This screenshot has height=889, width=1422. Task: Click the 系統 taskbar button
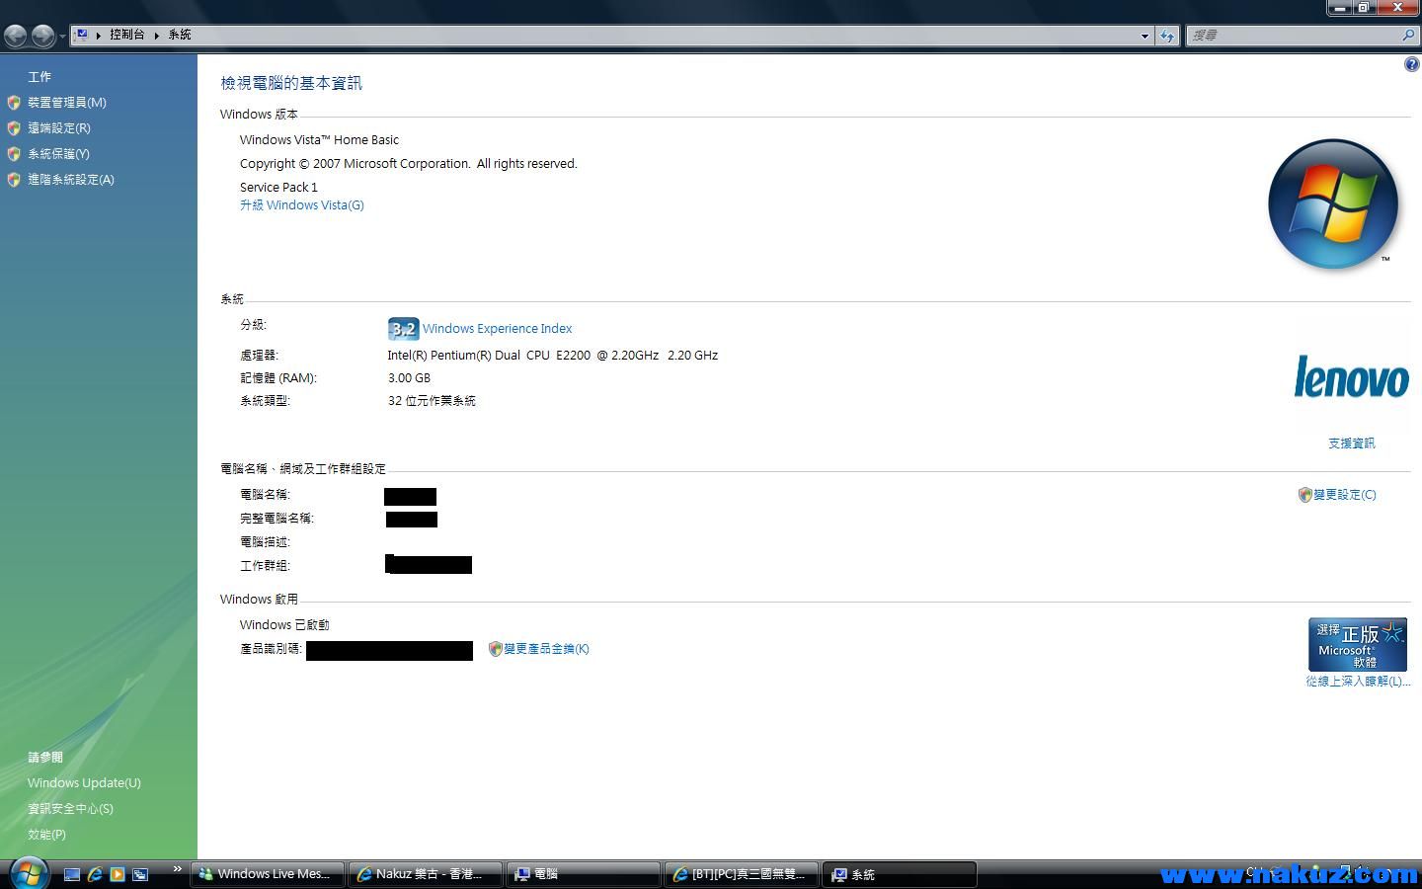coord(899,874)
